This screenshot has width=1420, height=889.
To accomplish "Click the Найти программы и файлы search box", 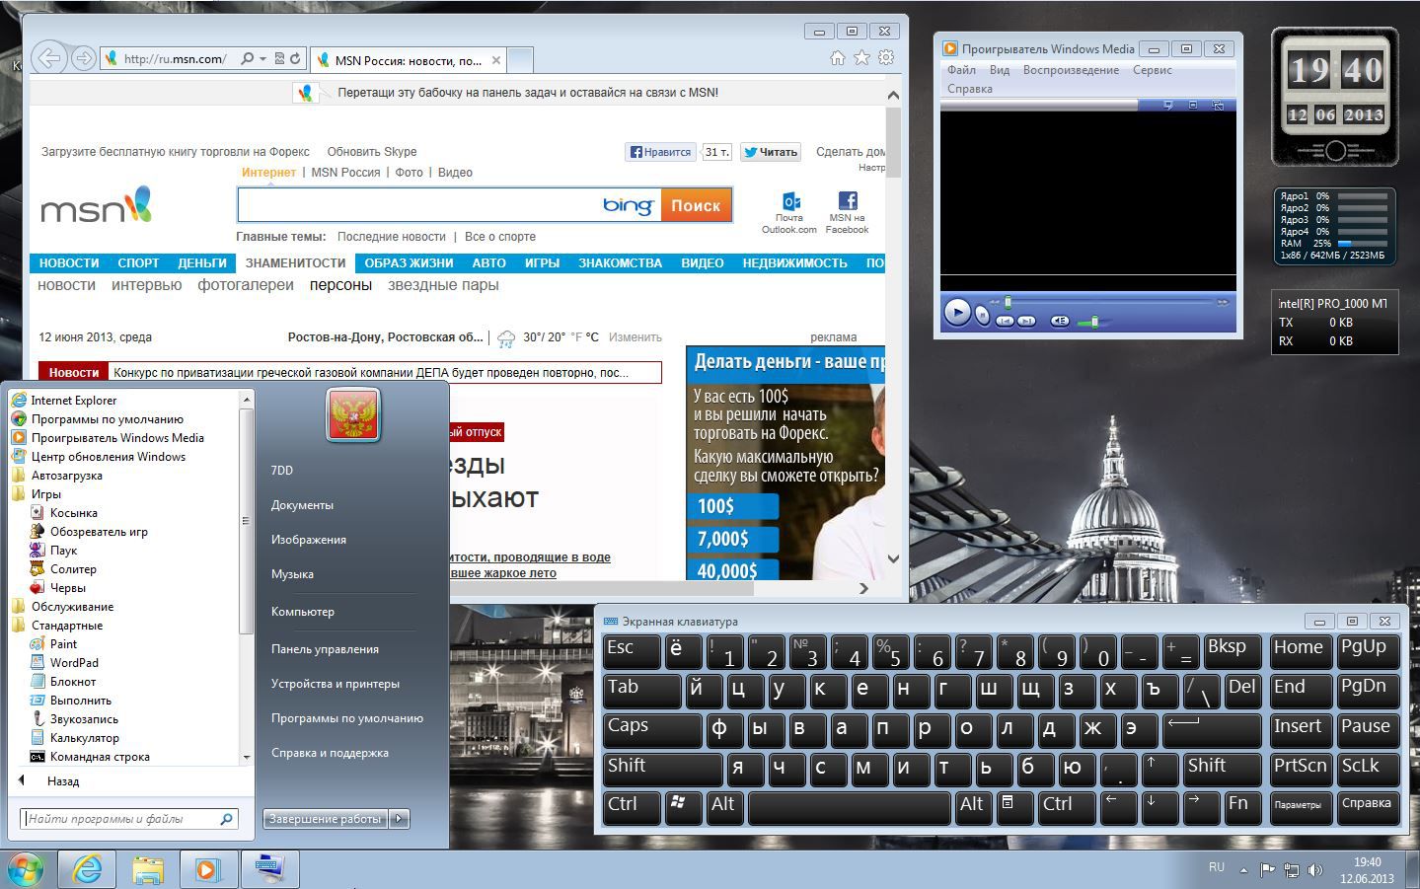I will (x=129, y=819).
